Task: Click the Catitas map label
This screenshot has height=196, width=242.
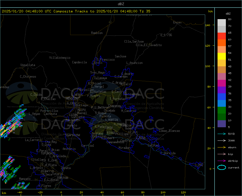Action: [x=153, y=145]
